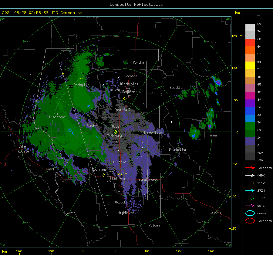Image resolution: width=273 pixels, height=255 pixels.
Task: Click the green 31JP arrow icon
Action: tap(250, 198)
